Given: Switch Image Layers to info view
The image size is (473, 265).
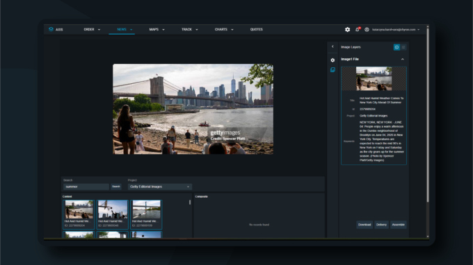Looking at the screenshot, I should coord(396,47).
